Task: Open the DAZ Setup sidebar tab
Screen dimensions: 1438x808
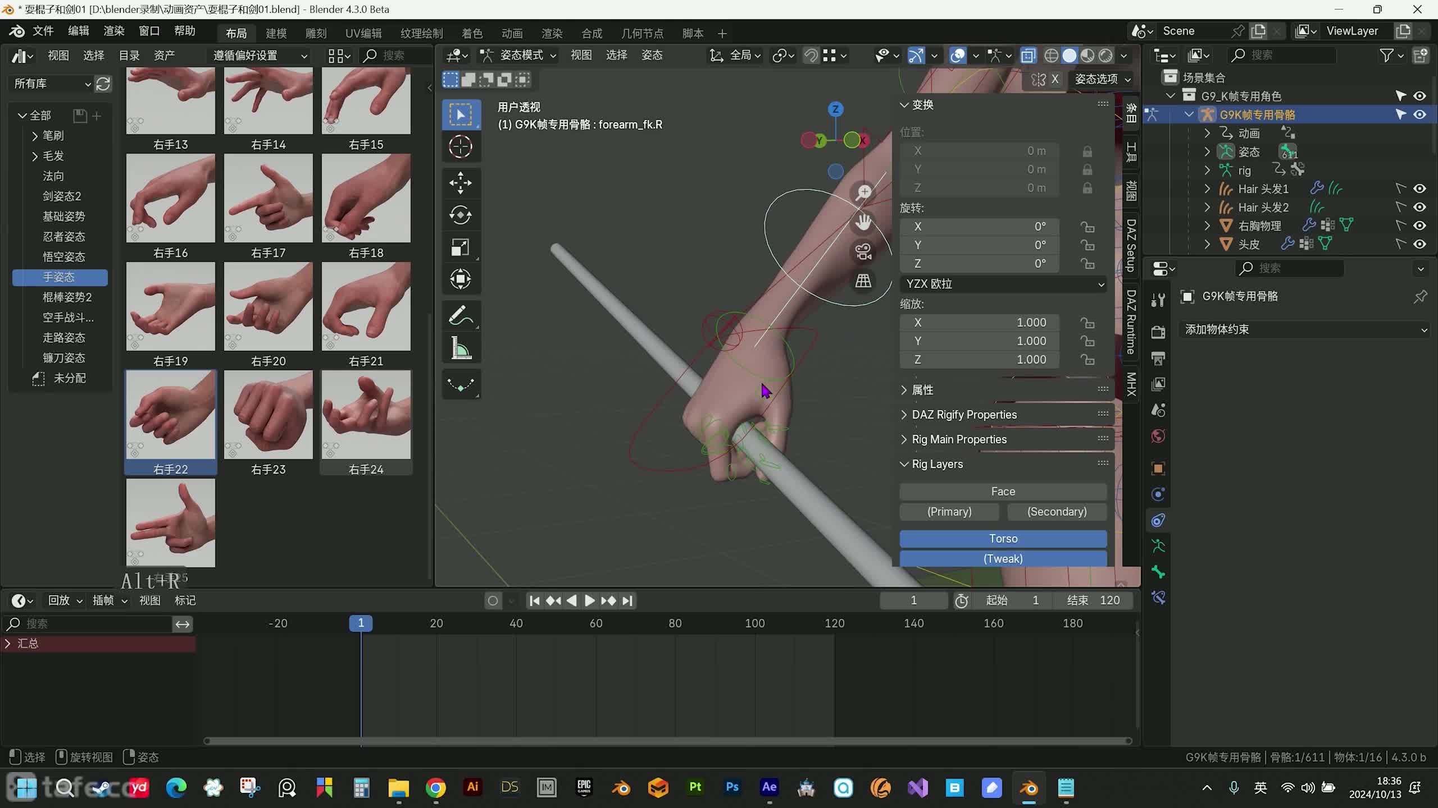Action: pos(1131,245)
